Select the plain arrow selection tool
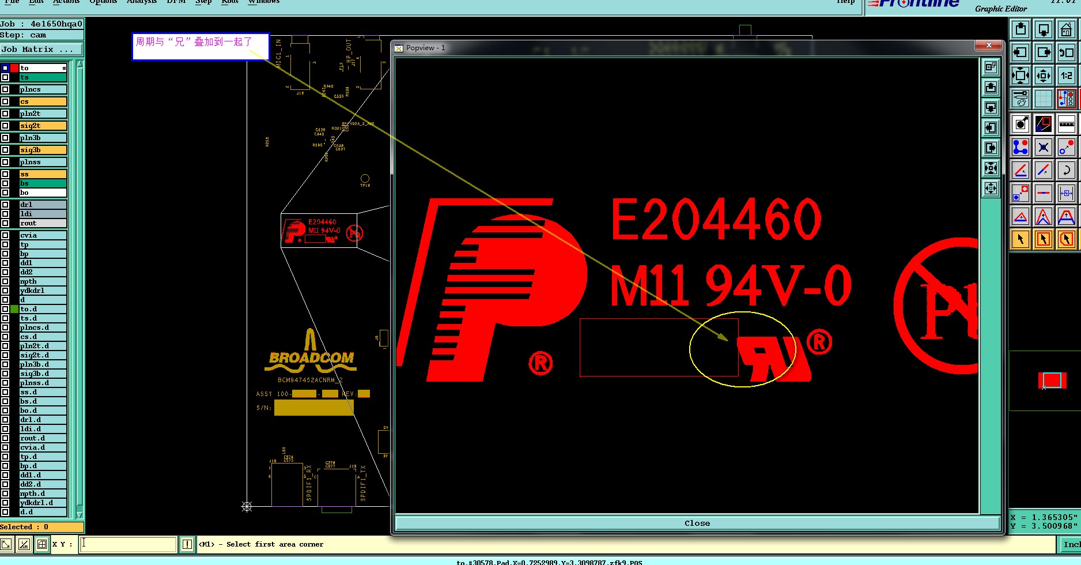1081x565 pixels. [1020, 239]
